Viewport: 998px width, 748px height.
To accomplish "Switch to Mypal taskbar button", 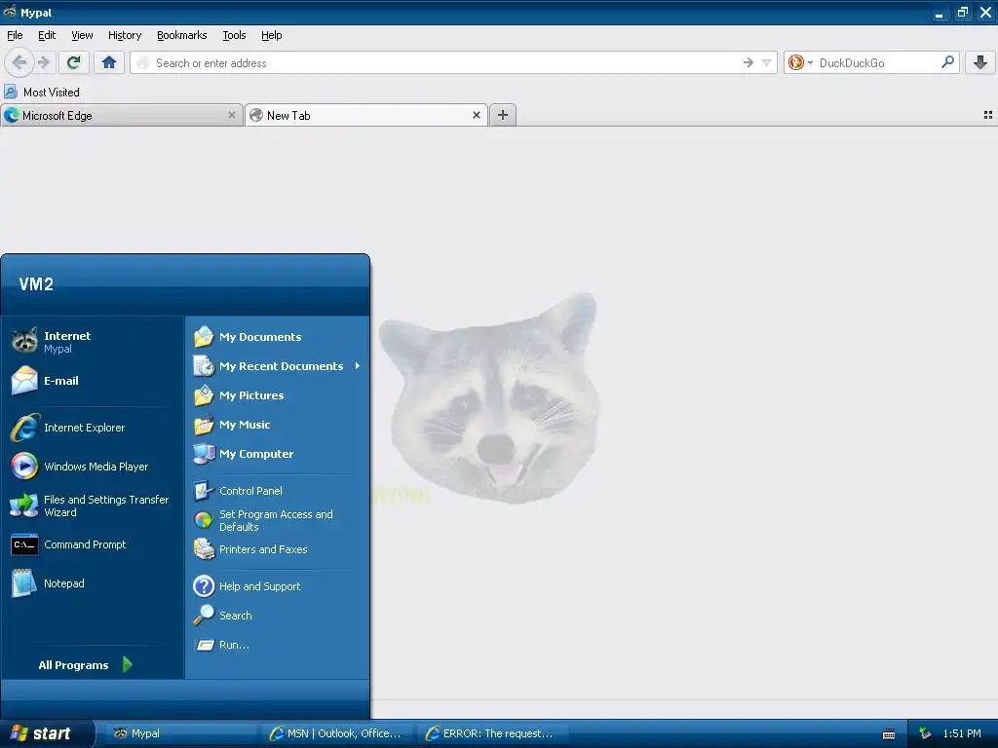I will (x=181, y=733).
